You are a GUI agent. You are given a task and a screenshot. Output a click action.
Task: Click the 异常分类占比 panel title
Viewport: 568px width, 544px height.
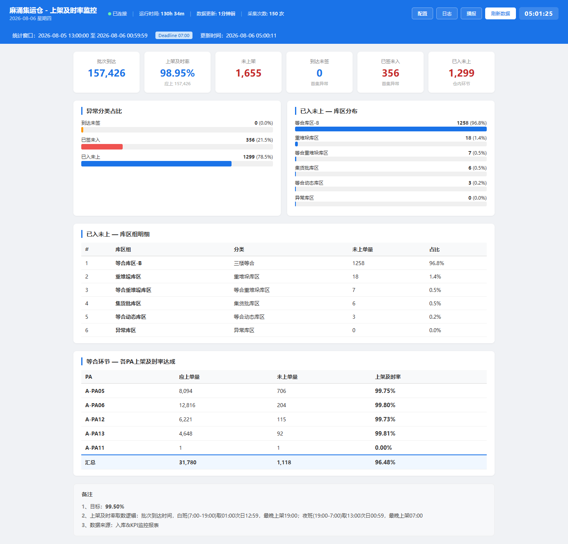104,111
